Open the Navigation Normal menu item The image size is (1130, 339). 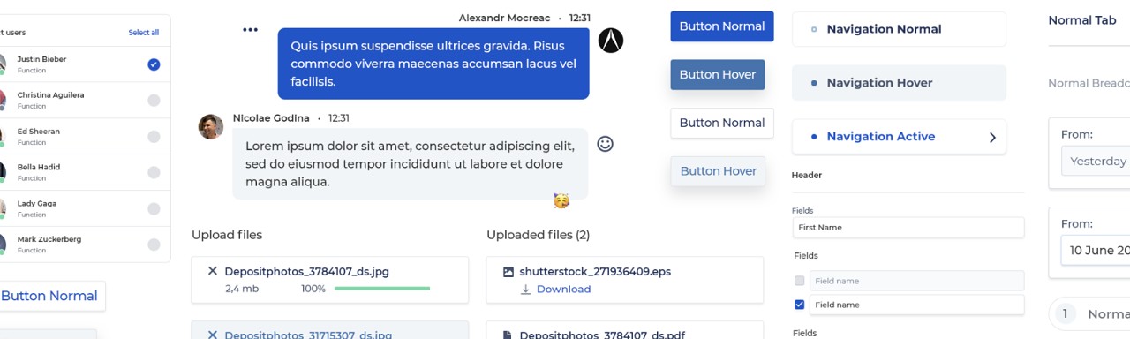[x=899, y=29]
